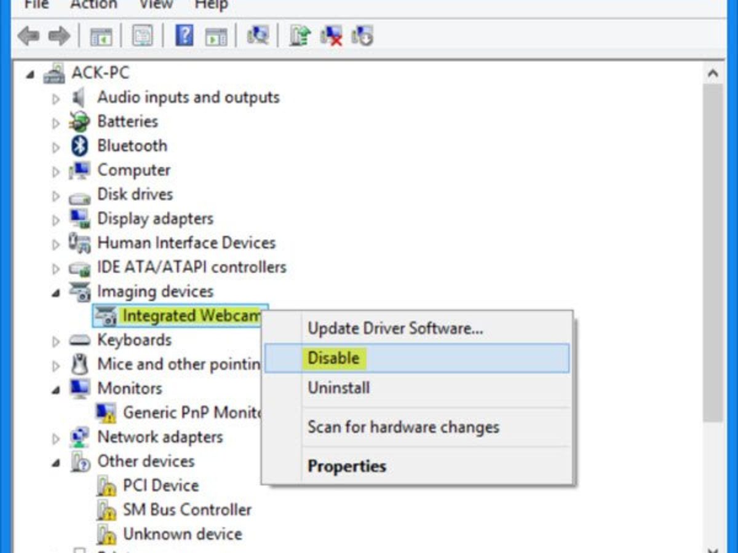The width and height of the screenshot is (738, 553).
Task: Click the IDE ATA/ATAPI controllers icon
Action: tap(79, 268)
